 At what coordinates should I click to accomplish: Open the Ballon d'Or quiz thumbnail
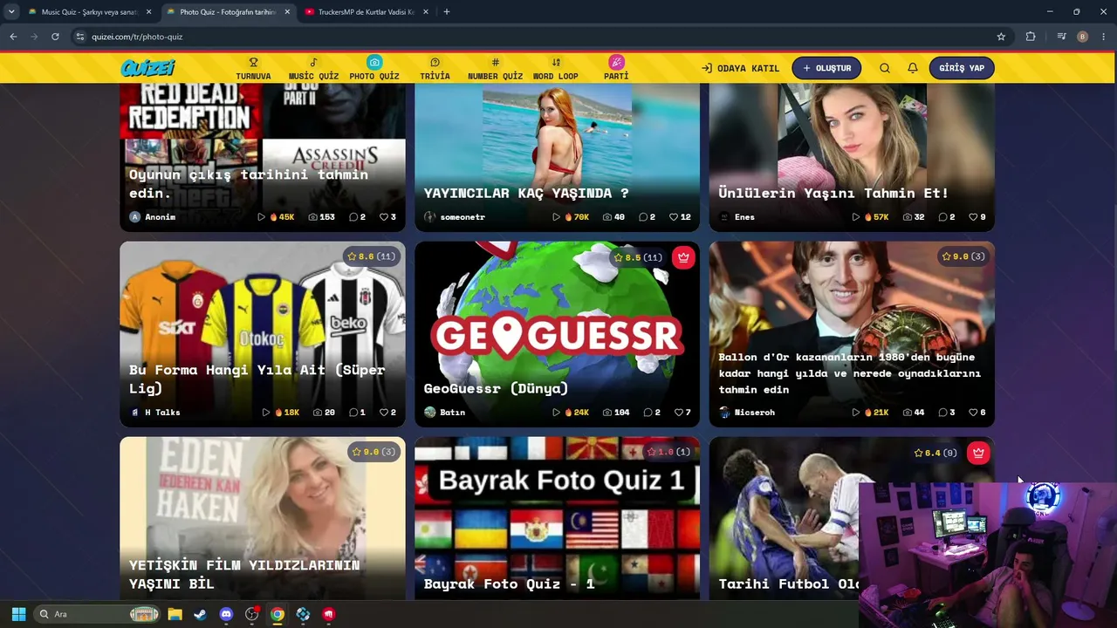click(852, 334)
